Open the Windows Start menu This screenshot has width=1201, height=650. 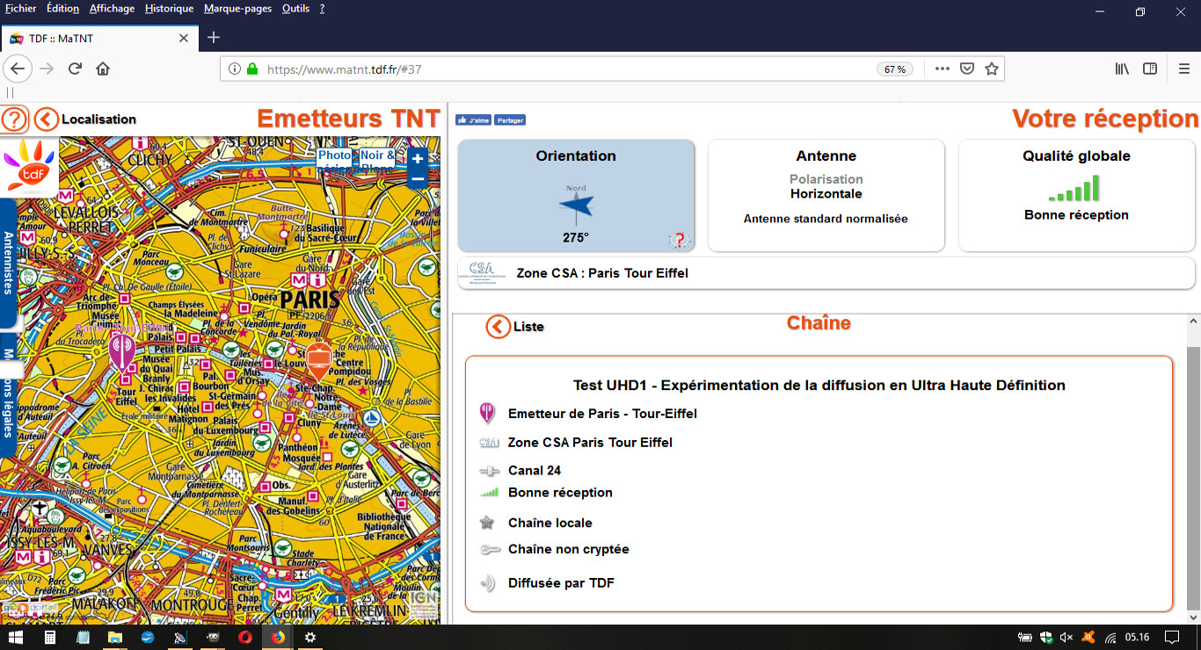[x=15, y=637]
